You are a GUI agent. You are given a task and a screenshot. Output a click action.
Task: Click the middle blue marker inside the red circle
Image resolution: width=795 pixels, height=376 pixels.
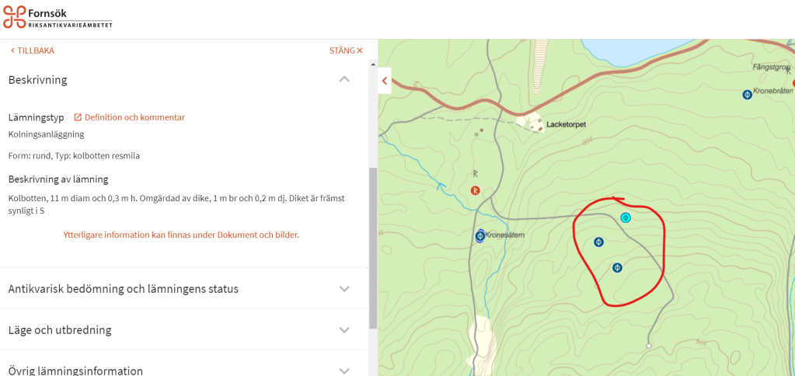pos(598,242)
